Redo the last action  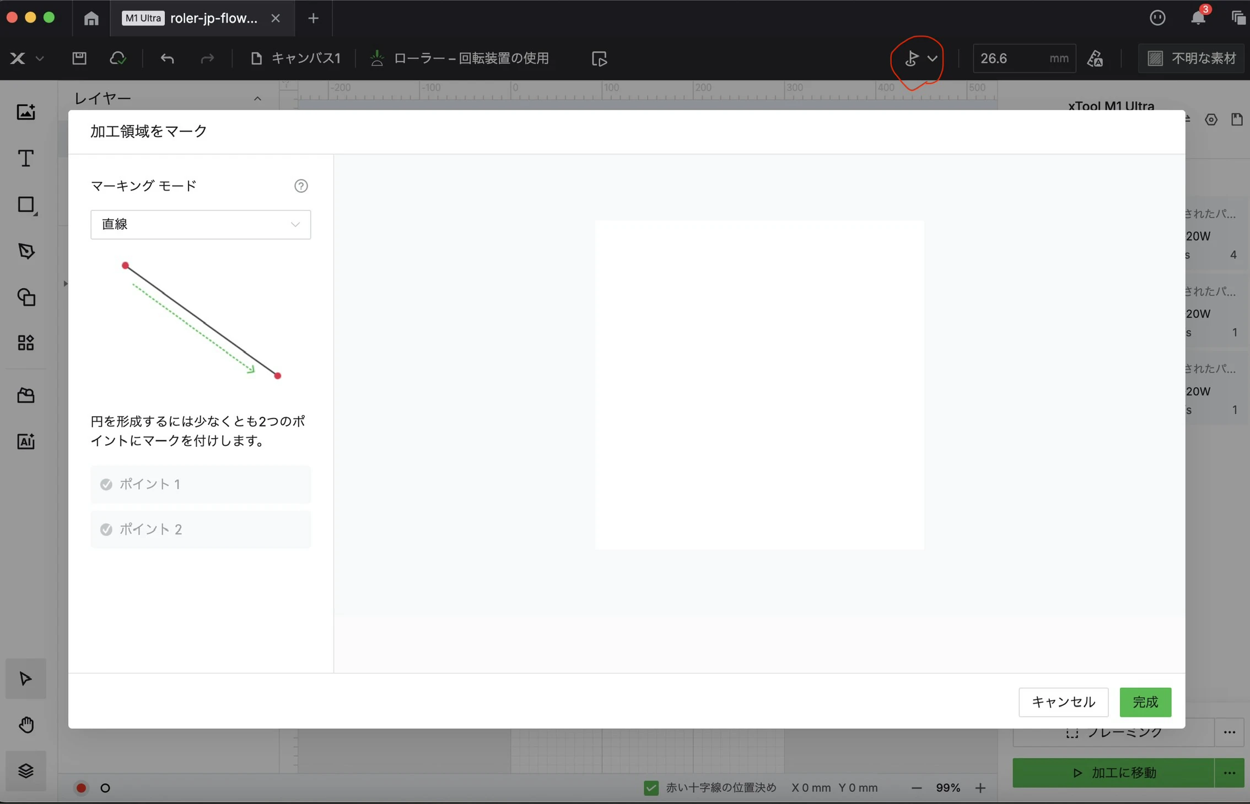click(207, 58)
